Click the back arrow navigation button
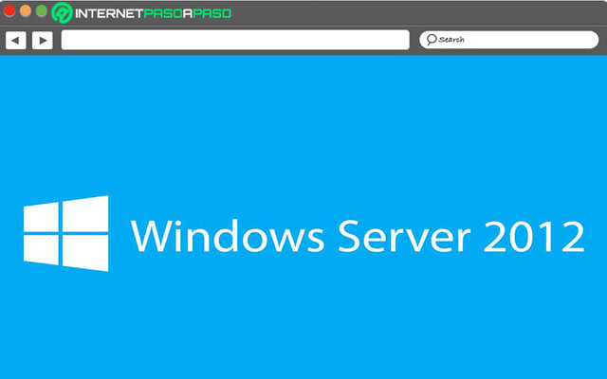The height and width of the screenshot is (379, 607). (x=16, y=40)
